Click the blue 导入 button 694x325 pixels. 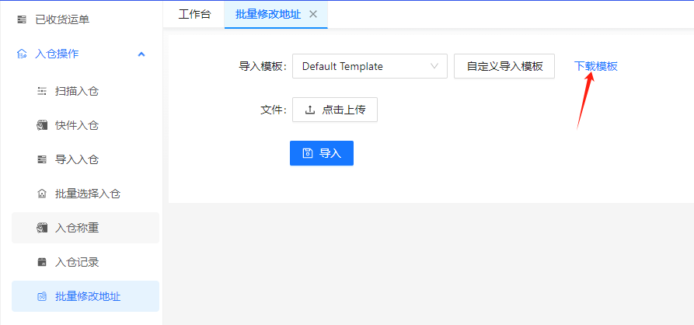(322, 153)
